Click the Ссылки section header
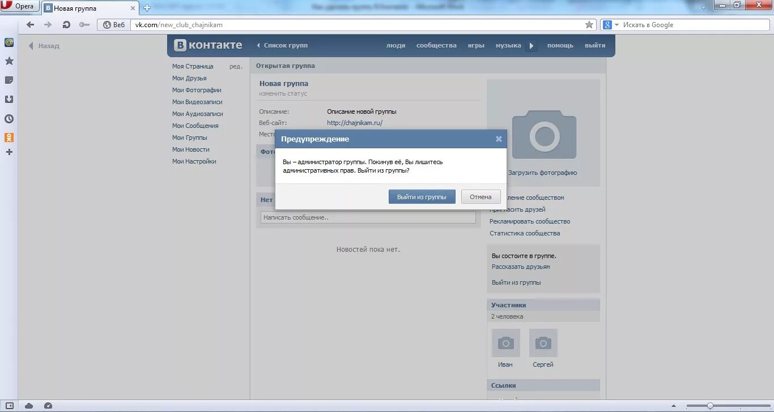Screen dimensions: 774x412 [x=543, y=385]
